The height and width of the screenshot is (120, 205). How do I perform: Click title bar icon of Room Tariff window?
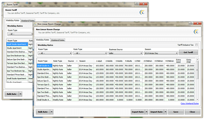(x=4, y=4)
